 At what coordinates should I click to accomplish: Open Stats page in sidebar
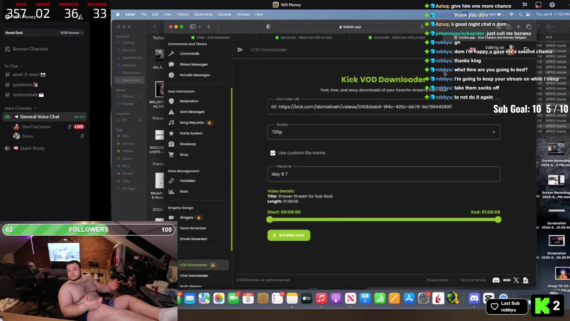[183, 192]
